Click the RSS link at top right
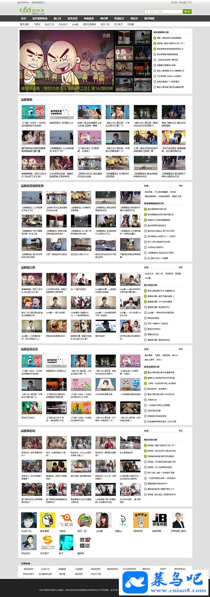 click(190, 2)
